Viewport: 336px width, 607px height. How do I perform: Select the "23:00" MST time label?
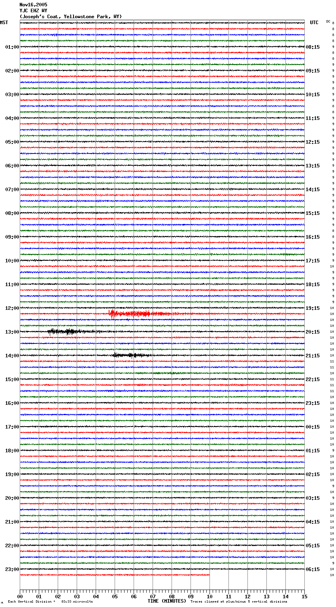click(x=12, y=569)
